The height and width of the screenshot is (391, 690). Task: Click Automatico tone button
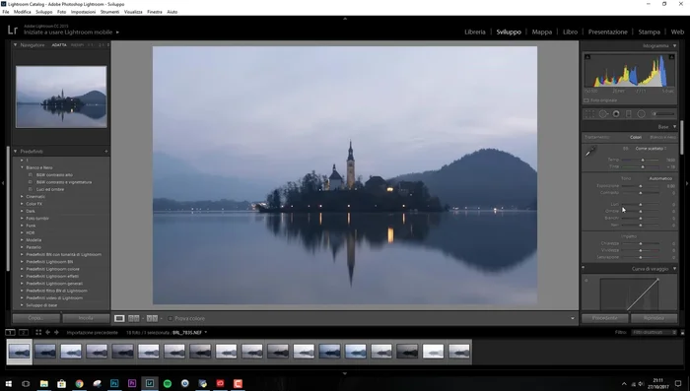tap(660, 178)
